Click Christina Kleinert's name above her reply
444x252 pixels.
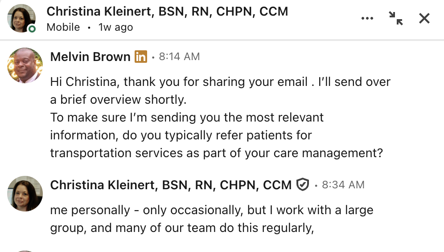tap(171, 184)
